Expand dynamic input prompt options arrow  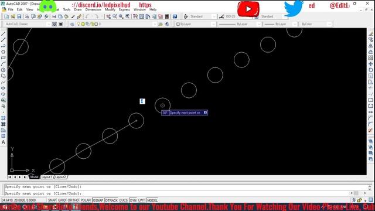[x=205, y=113]
